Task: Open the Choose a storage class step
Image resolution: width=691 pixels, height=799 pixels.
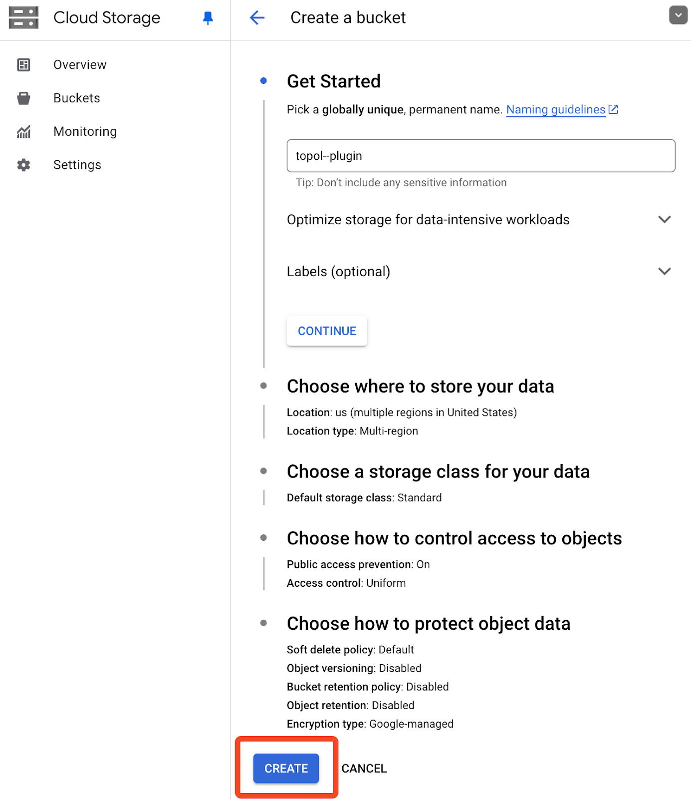Action: pos(438,472)
